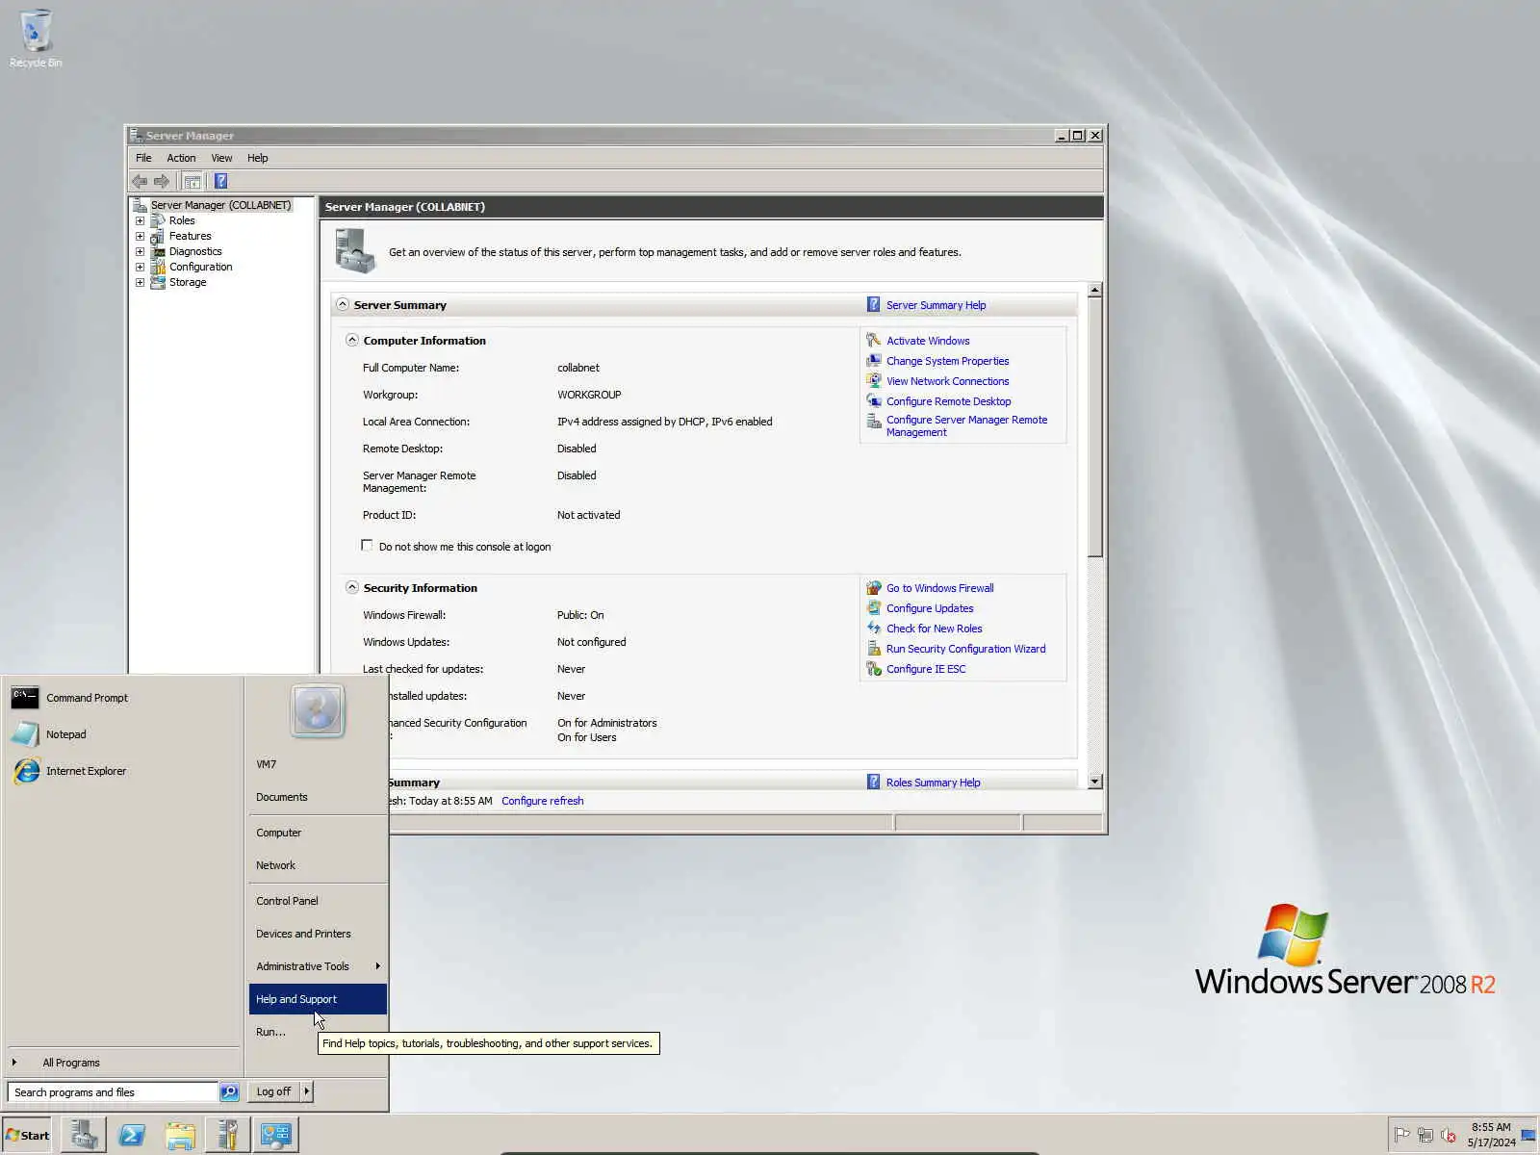Image resolution: width=1540 pixels, height=1155 pixels.
Task: Click the Check for New Roles icon
Action: click(x=873, y=628)
